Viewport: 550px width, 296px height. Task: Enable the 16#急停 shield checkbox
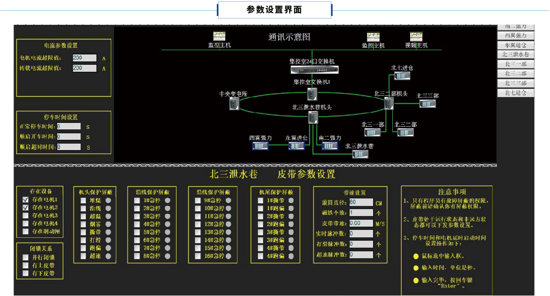[x=198, y=256]
